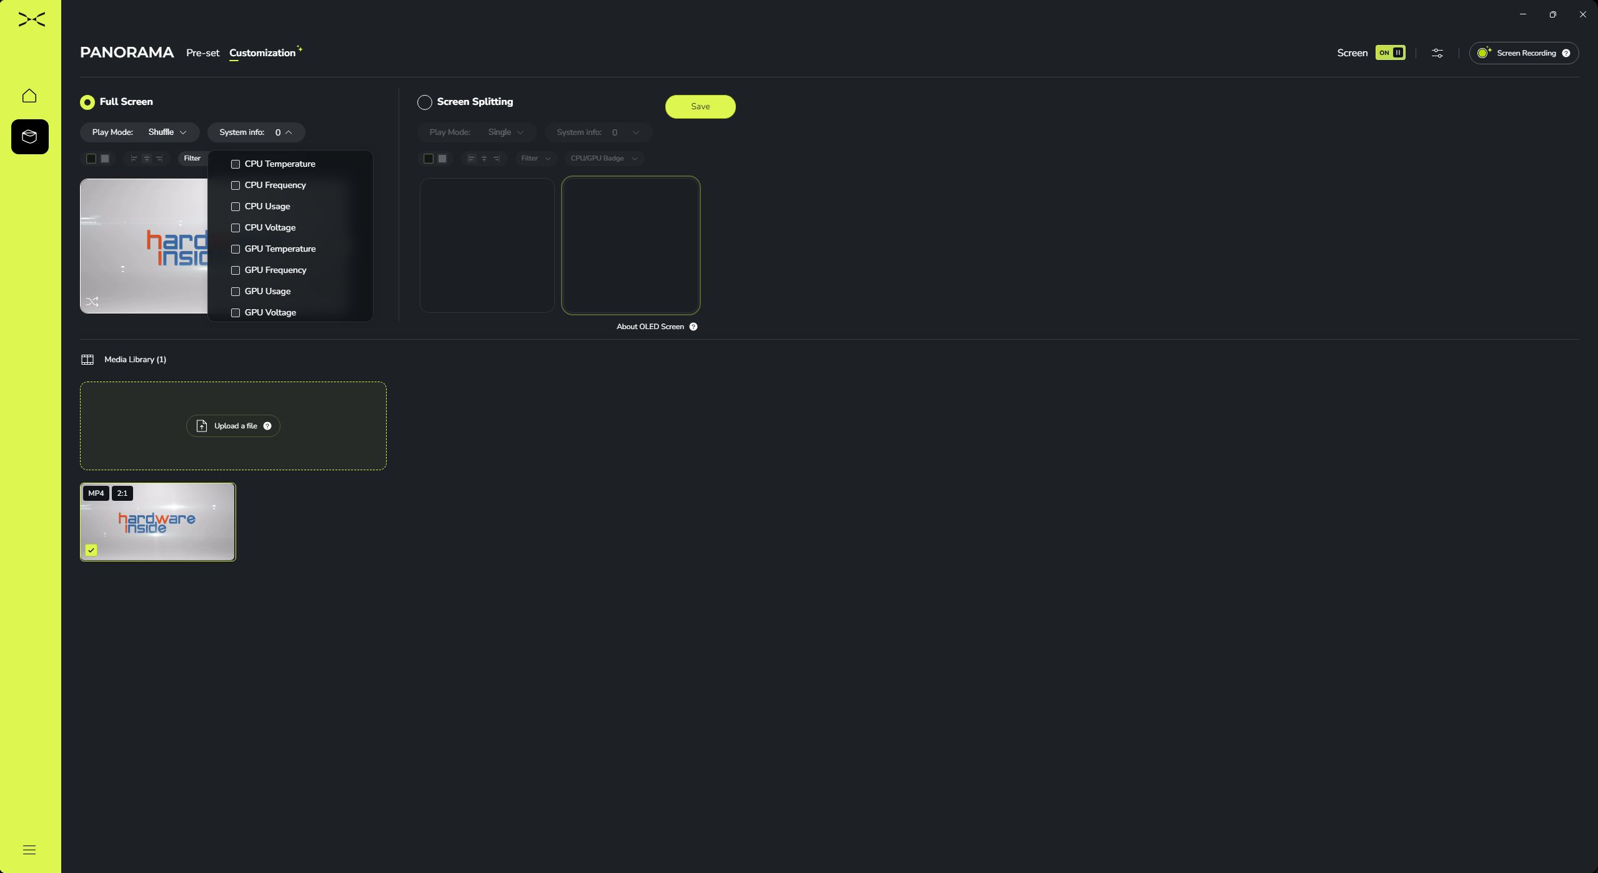Enable the CPU Temperature checkbox
1598x873 pixels.
coord(236,164)
